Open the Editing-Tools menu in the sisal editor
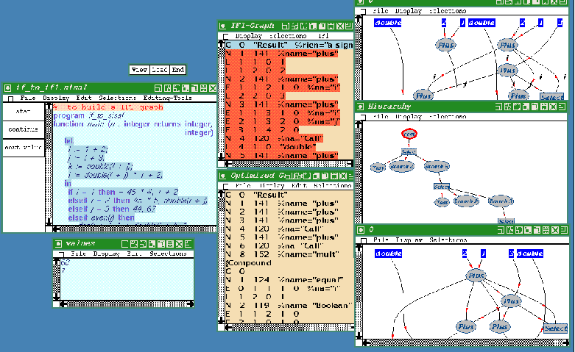Screen dimensions: 575x352 coord(168,98)
